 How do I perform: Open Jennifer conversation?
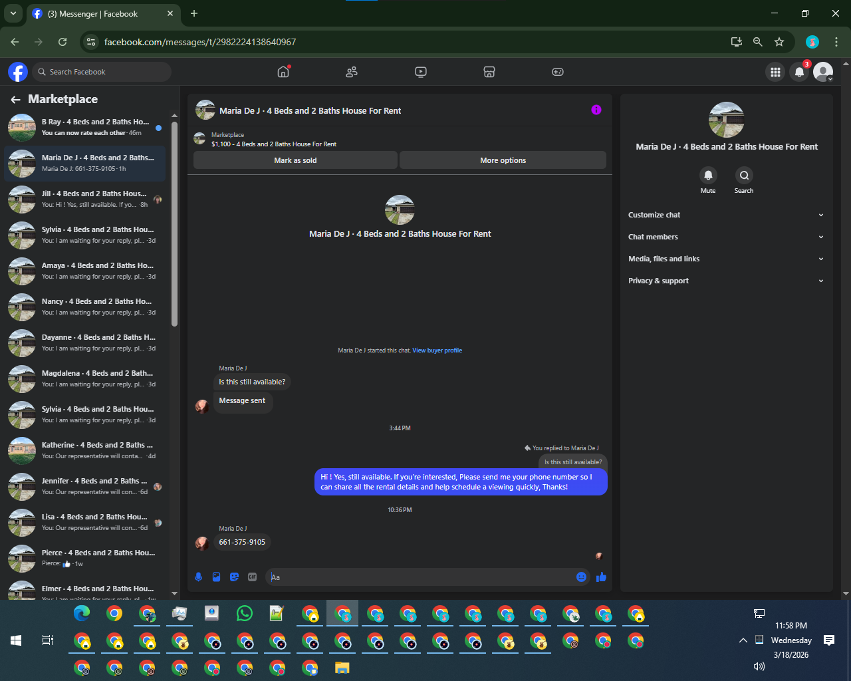(85, 487)
